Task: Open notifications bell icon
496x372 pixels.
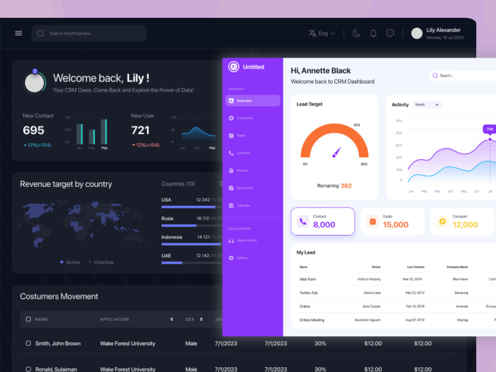Action: 373,33
